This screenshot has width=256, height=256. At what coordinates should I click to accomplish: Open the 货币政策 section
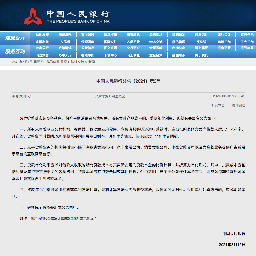pyautogui.click(x=87, y=35)
